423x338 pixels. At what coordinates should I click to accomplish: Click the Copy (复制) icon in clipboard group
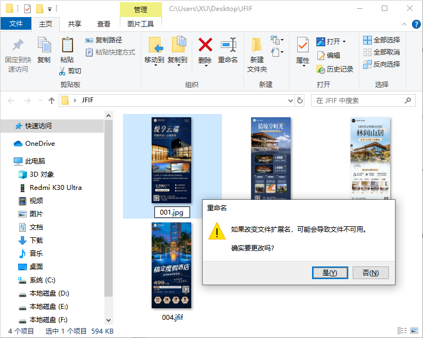(44, 45)
